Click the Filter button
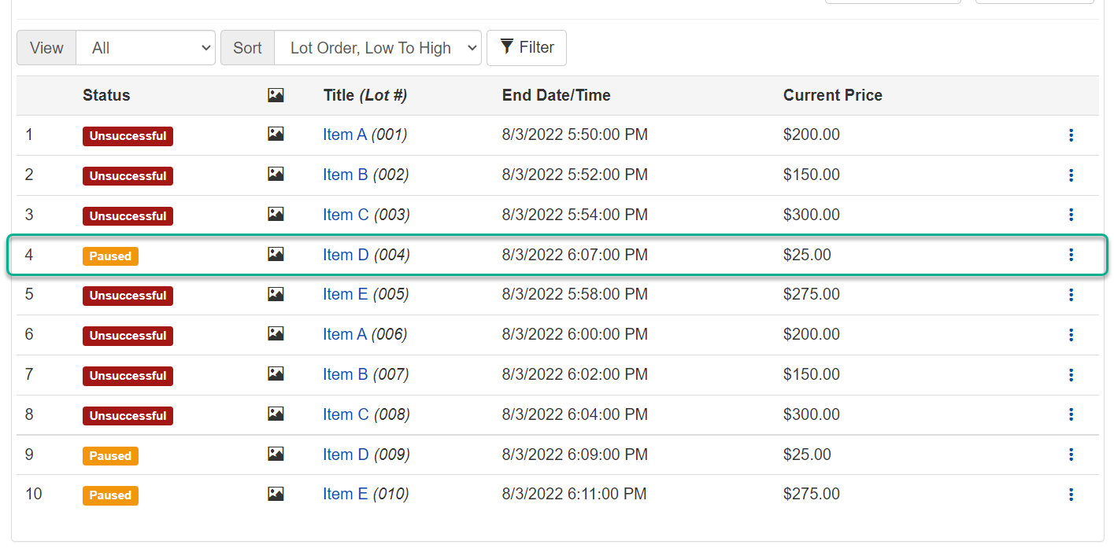1114x552 pixels. click(x=527, y=48)
